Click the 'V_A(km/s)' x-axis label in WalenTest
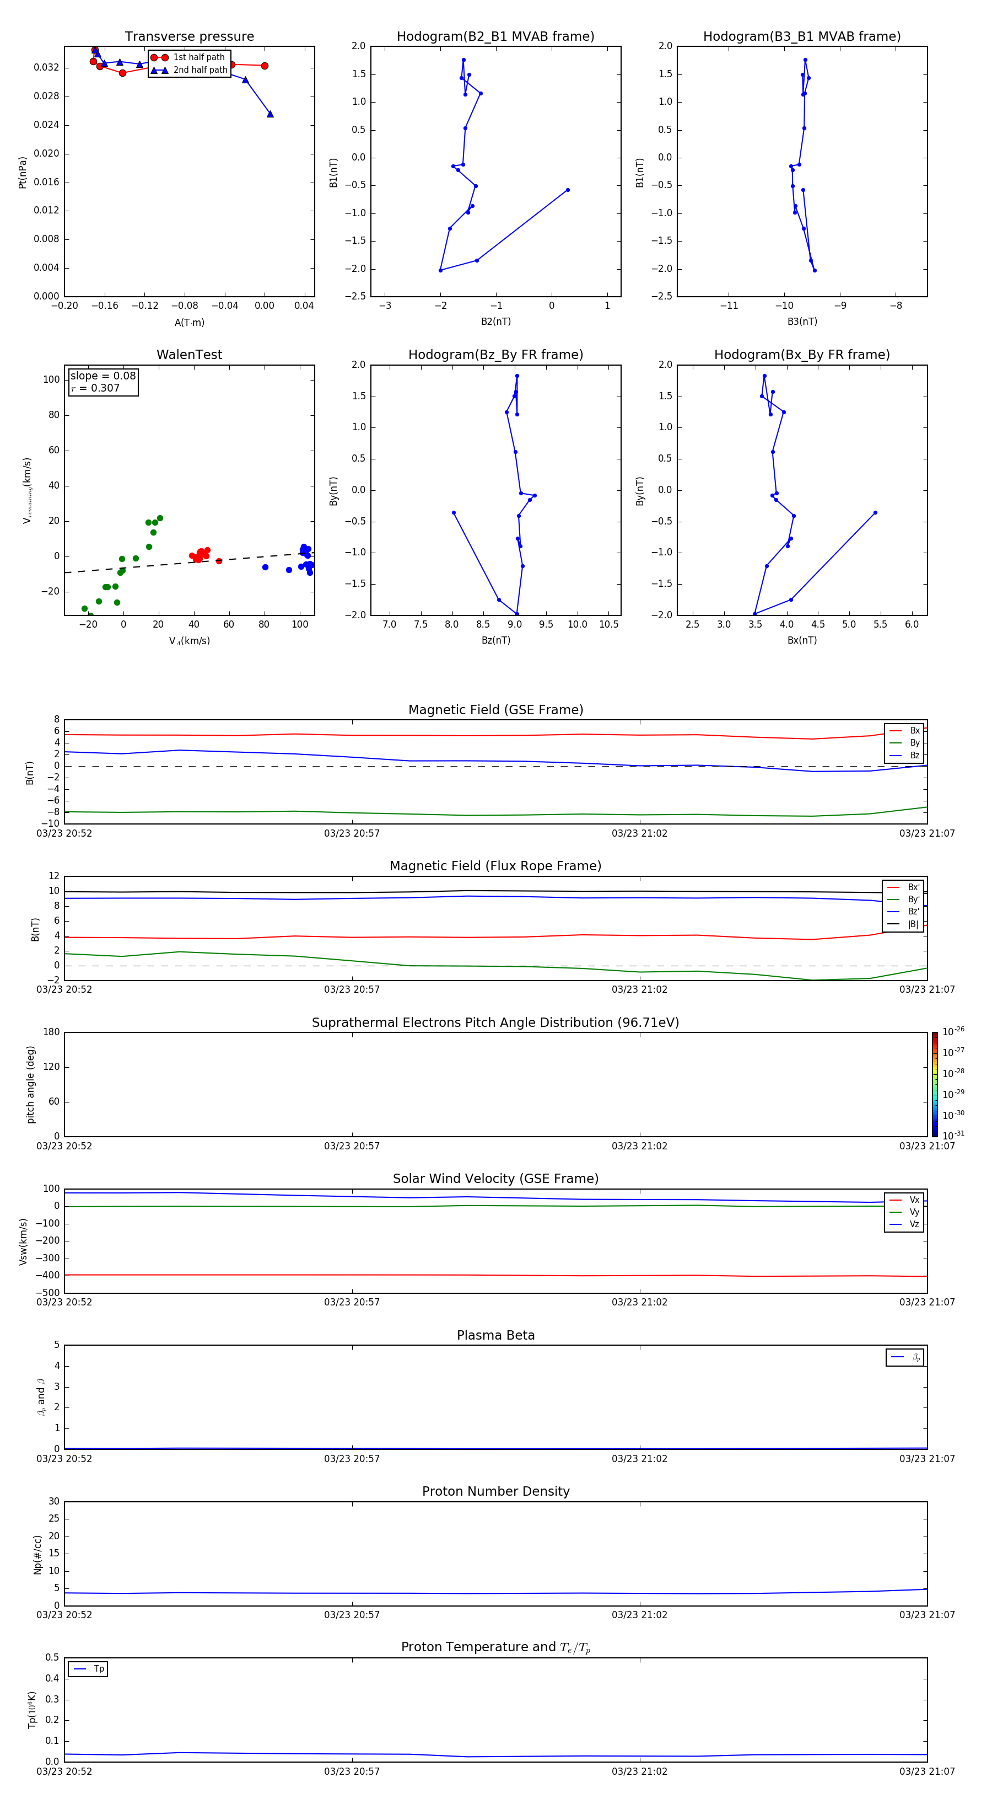 [189, 641]
